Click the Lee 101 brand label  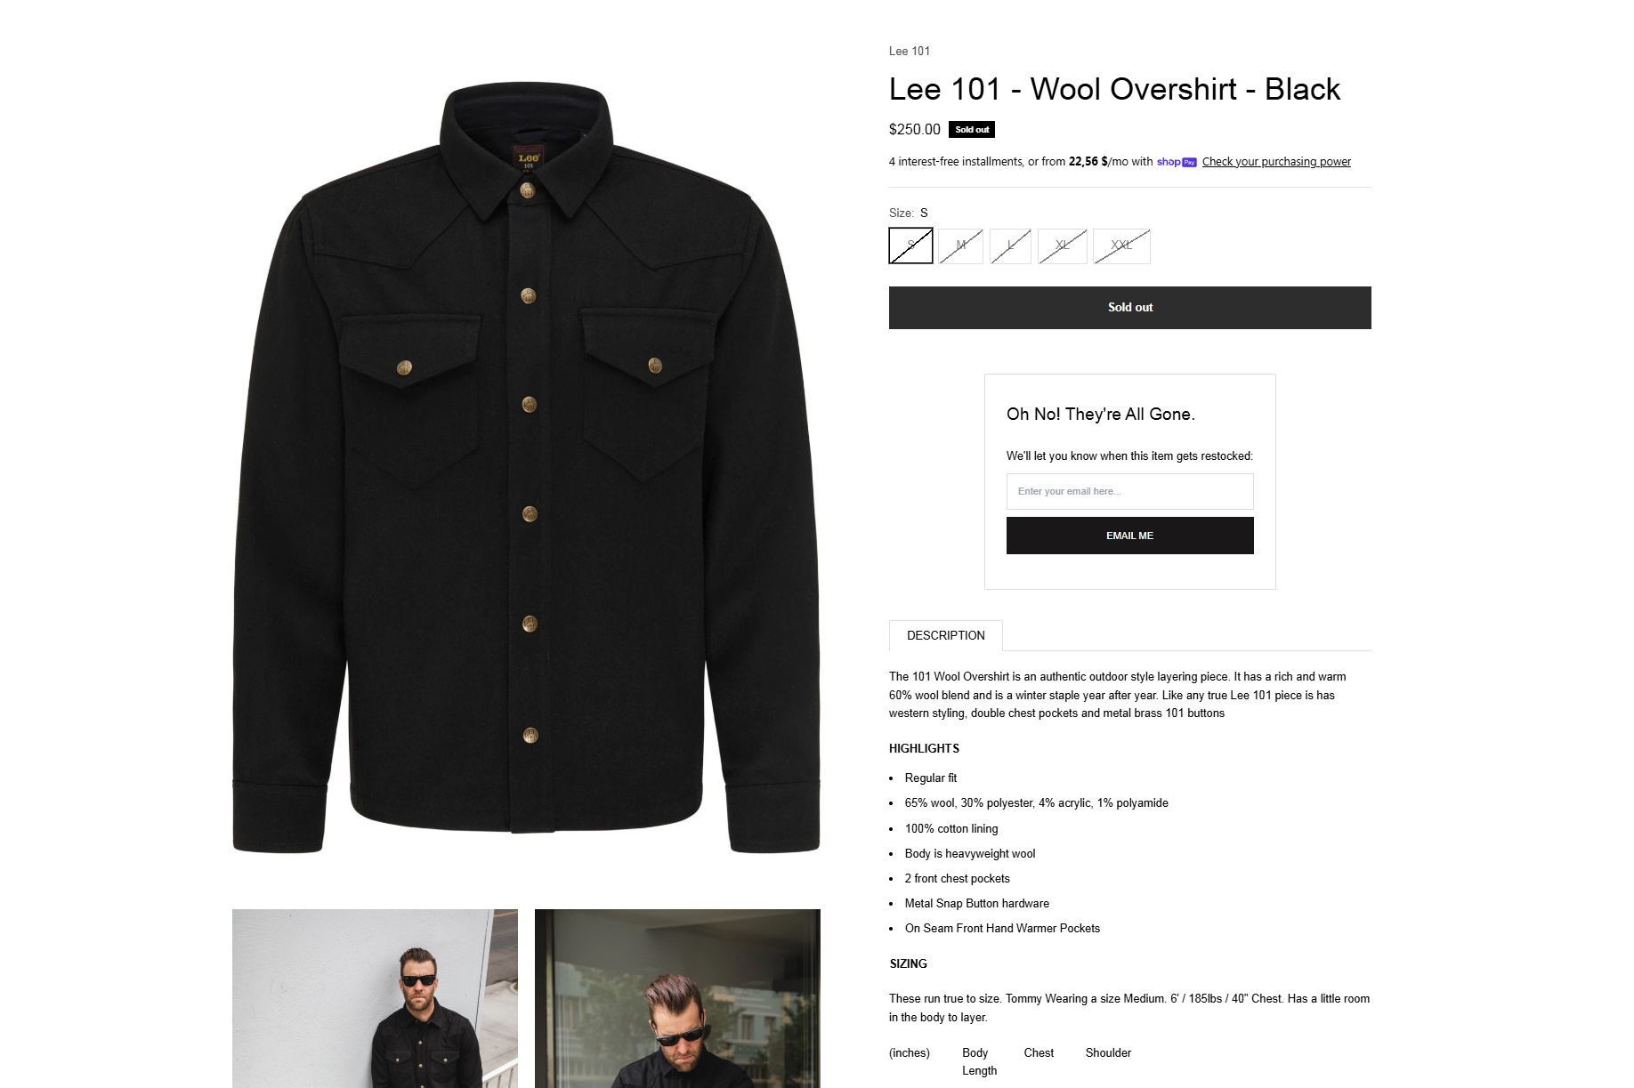[x=909, y=51]
